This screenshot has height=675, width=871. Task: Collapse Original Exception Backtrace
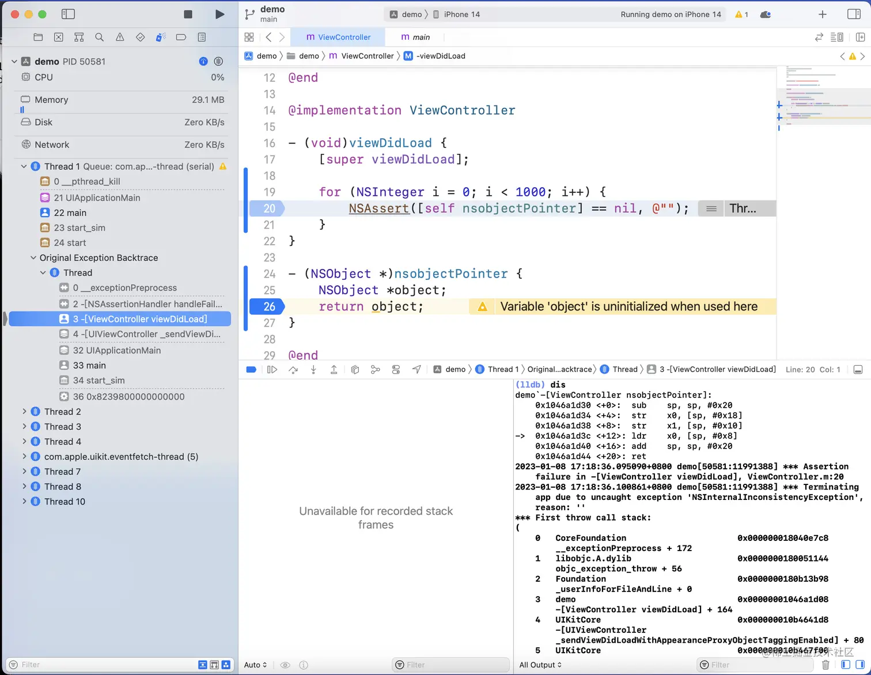pos(33,257)
